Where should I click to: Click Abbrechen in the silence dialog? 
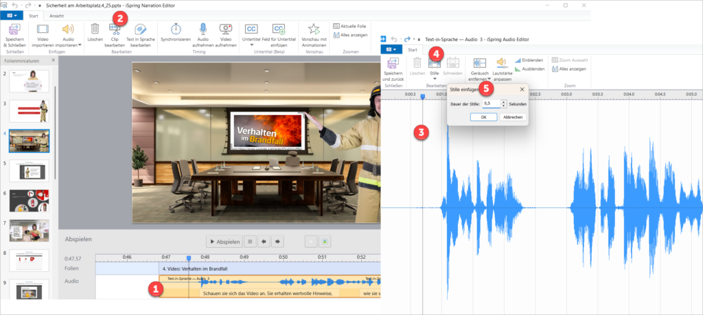click(513, 117)
